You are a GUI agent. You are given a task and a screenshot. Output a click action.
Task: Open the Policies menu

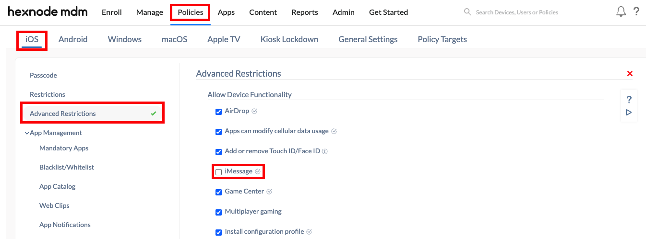point(191,12)
